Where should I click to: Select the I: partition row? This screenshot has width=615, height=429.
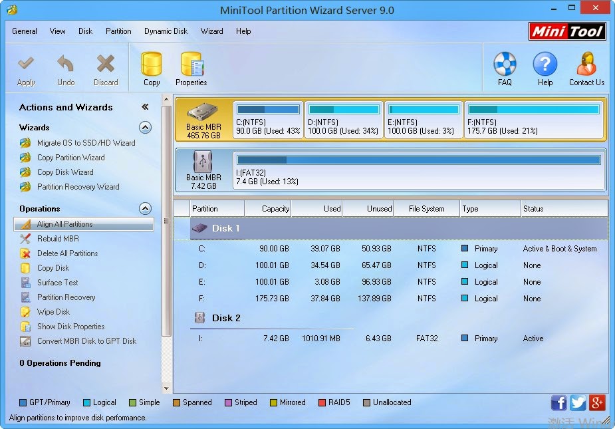pos(391,339)
